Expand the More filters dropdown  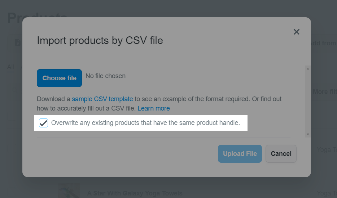(x=324, y=92)
